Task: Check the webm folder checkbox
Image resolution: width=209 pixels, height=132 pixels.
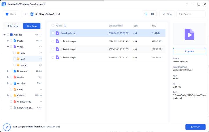Action: 15,65
